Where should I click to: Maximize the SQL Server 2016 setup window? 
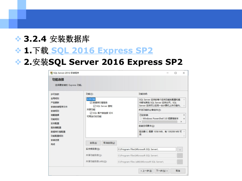[x=176, y=73]
